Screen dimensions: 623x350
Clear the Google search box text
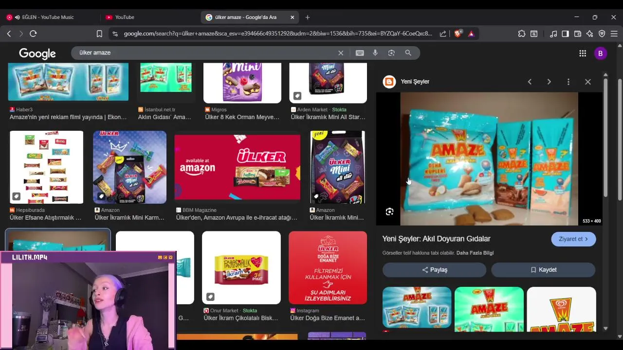[341, 52]
